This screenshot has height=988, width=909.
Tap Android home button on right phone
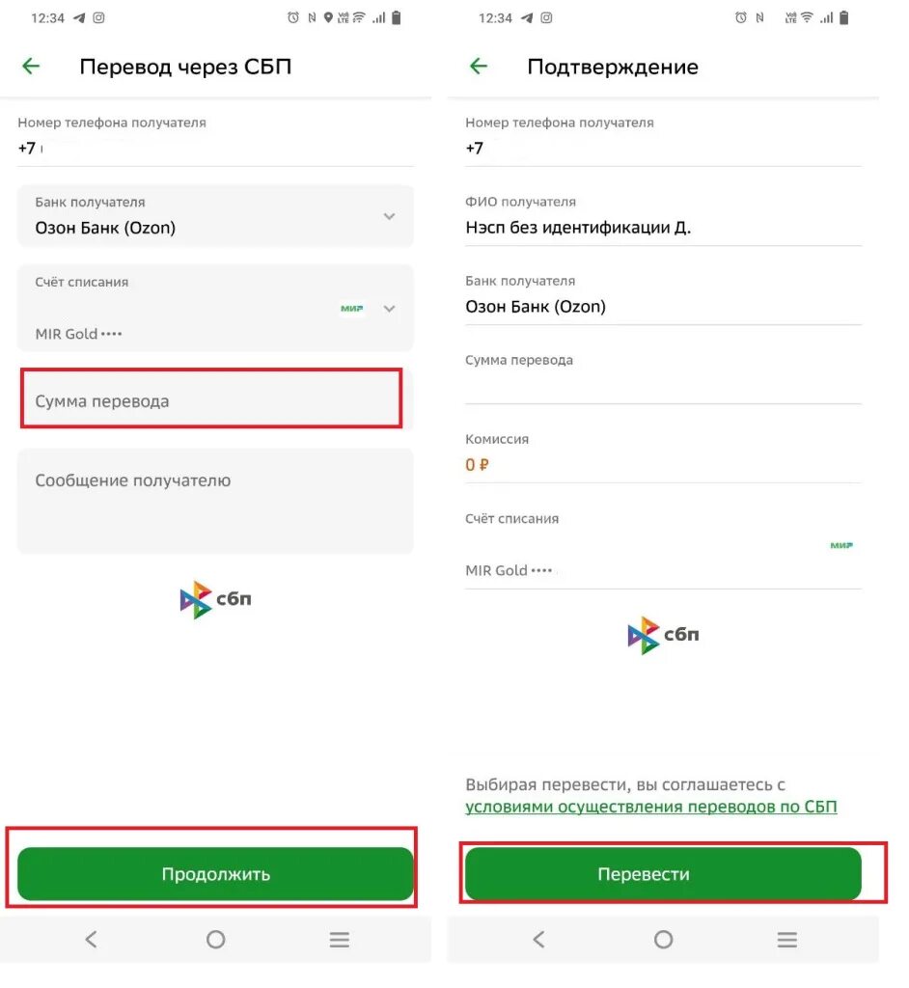click(663, 940)
